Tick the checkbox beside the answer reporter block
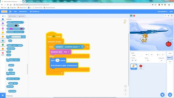 7,41
